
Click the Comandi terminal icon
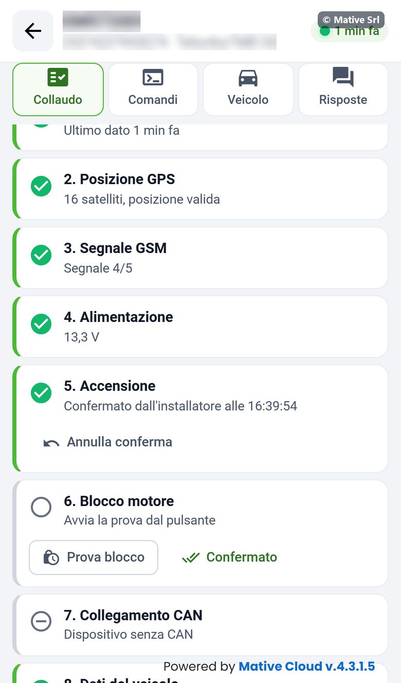coord(153,78)
